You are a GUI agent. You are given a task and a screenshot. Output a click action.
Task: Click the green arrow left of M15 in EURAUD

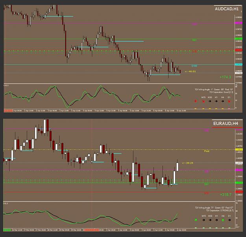click(x=196, y=220)
